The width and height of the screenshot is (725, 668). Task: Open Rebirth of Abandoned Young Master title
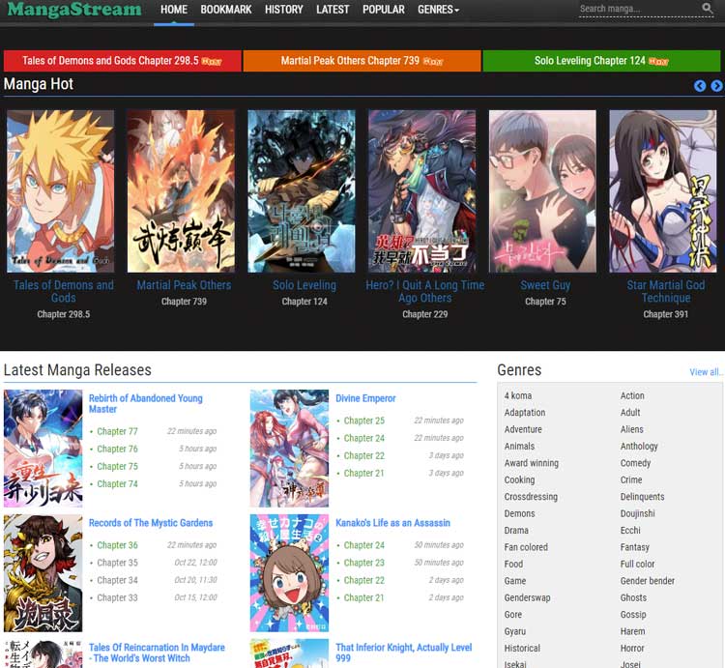146,403
